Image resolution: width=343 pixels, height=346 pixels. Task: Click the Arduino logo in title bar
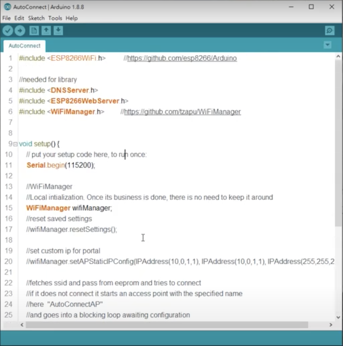coord(7,7)
